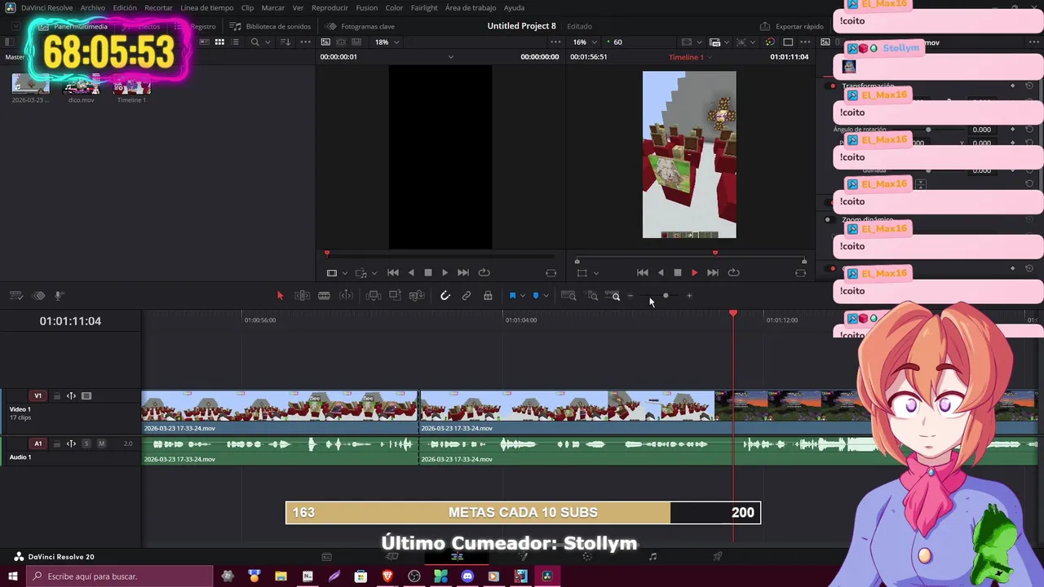Select the arrow Selection mode tool
Image resolution: width=1044 pixels, height=587 pixels.
(280, 296)
